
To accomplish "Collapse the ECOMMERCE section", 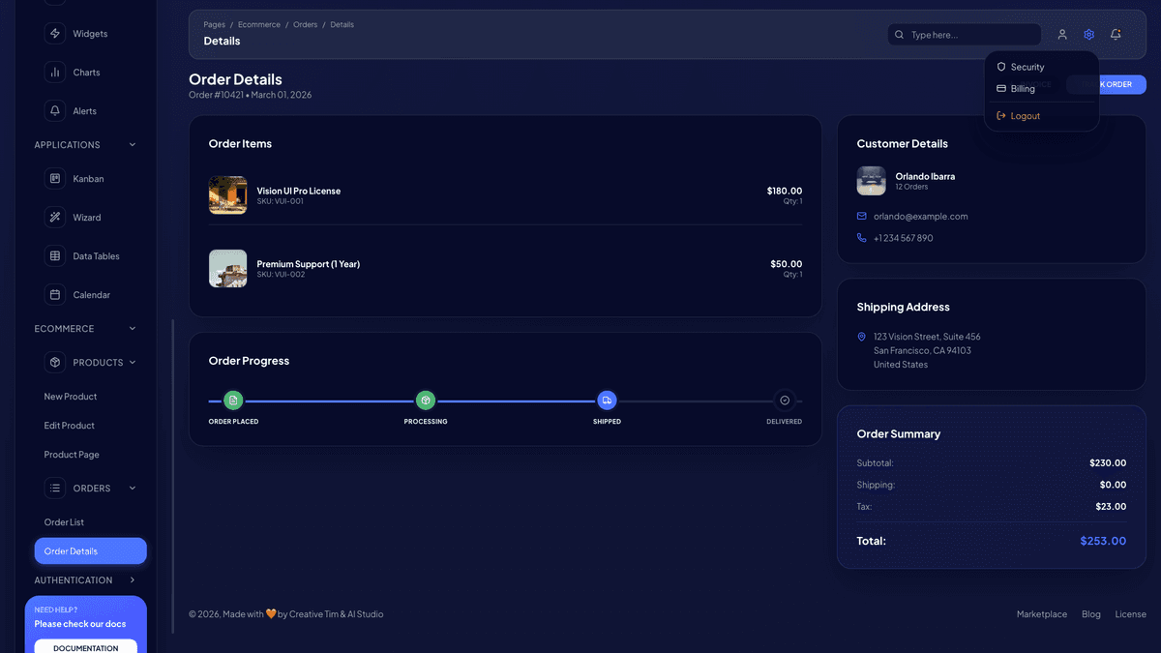I will click(x=132, y=328).
